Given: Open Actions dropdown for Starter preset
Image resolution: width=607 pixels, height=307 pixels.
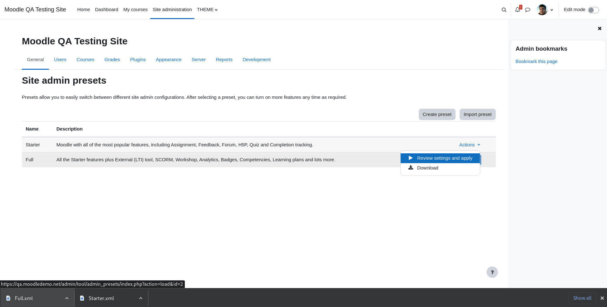Looking at the screenshot, I should (470, 145).
